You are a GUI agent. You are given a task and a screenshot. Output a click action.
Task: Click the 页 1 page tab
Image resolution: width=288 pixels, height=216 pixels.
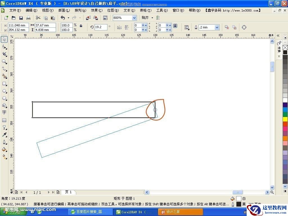coord(68,192)
